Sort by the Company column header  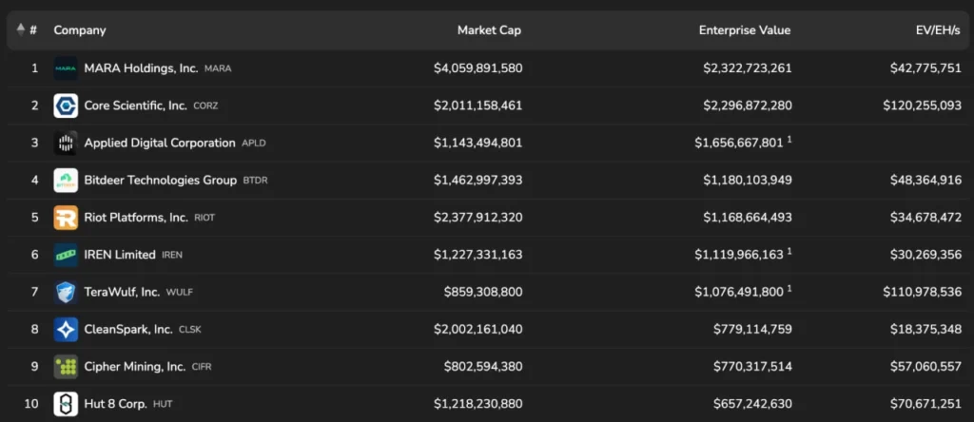(80, 30)
